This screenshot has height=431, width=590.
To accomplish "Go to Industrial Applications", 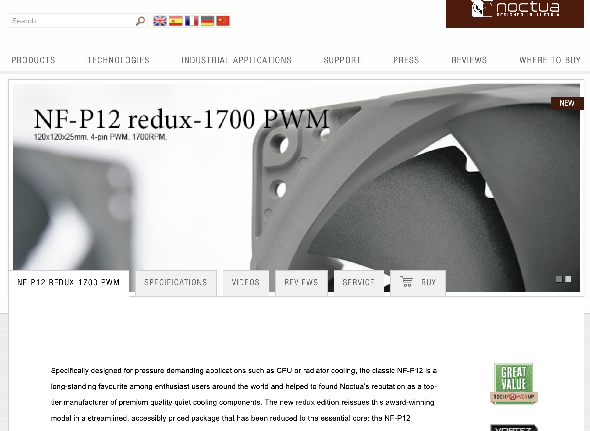I will point(236,60).
